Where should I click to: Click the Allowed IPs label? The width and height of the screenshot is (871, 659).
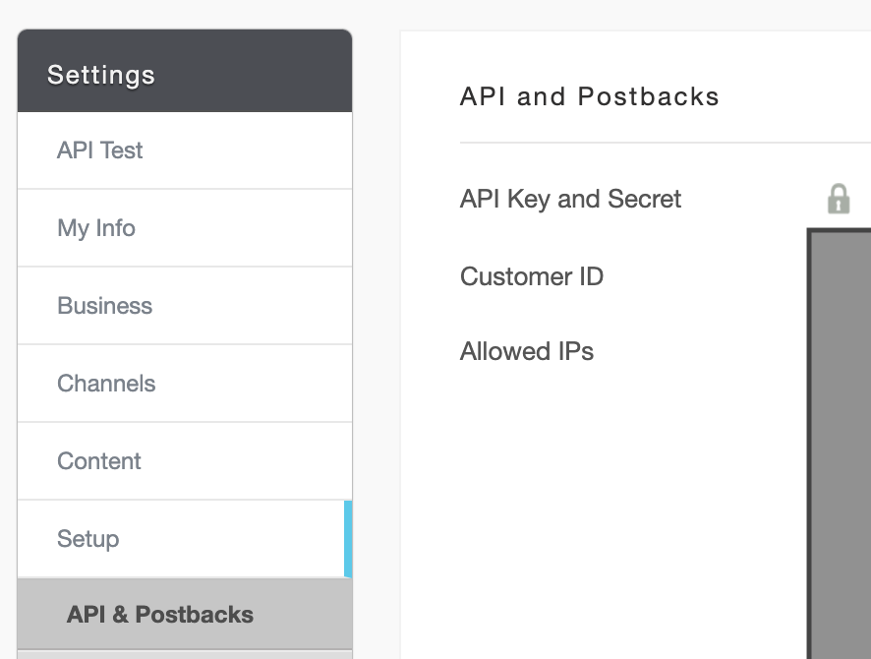point(527,351)
